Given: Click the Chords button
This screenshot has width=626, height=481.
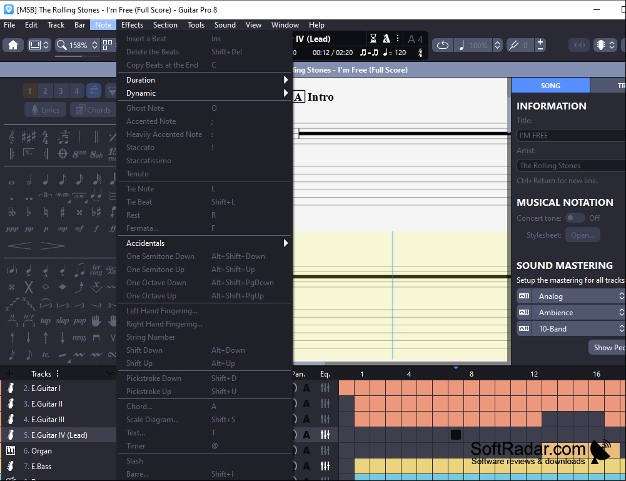Looking at the screenshot, I should click(x=93, y=109).
